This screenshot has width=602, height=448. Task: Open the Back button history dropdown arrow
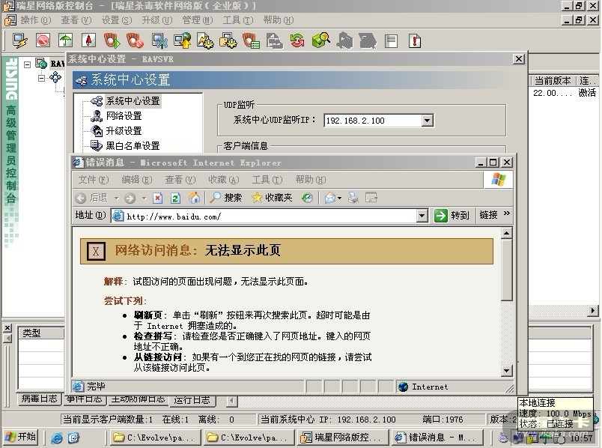[116, 199]
